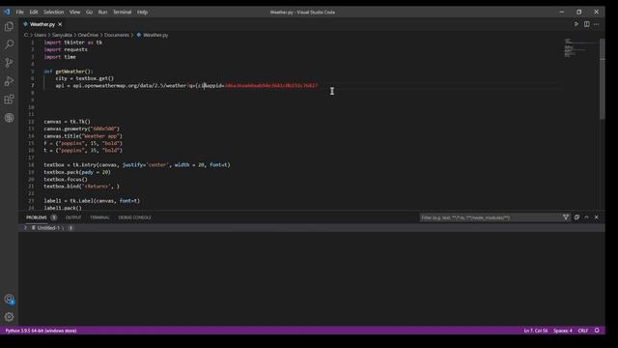This screenshot has width=618, height=348.
Task: Expand the Untitled-1 problems entry
Action: point(25,228)
